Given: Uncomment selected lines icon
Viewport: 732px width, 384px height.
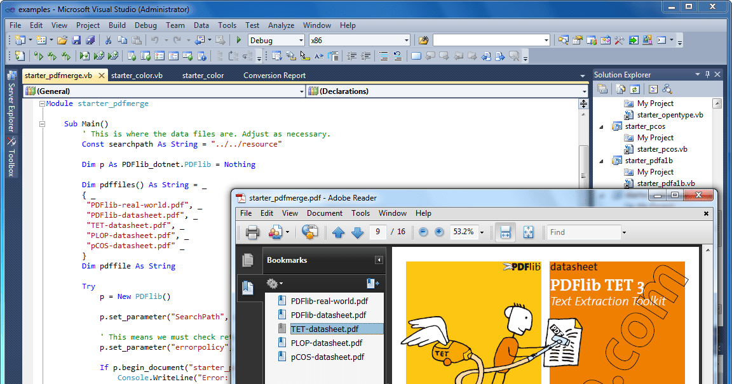Looking at the screenshot, I should (398, 56).
